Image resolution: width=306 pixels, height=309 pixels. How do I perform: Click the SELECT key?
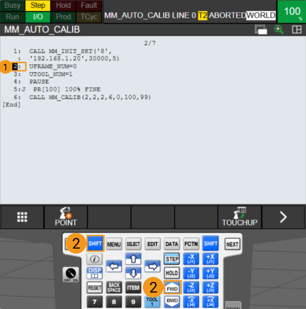pos(133,244)
